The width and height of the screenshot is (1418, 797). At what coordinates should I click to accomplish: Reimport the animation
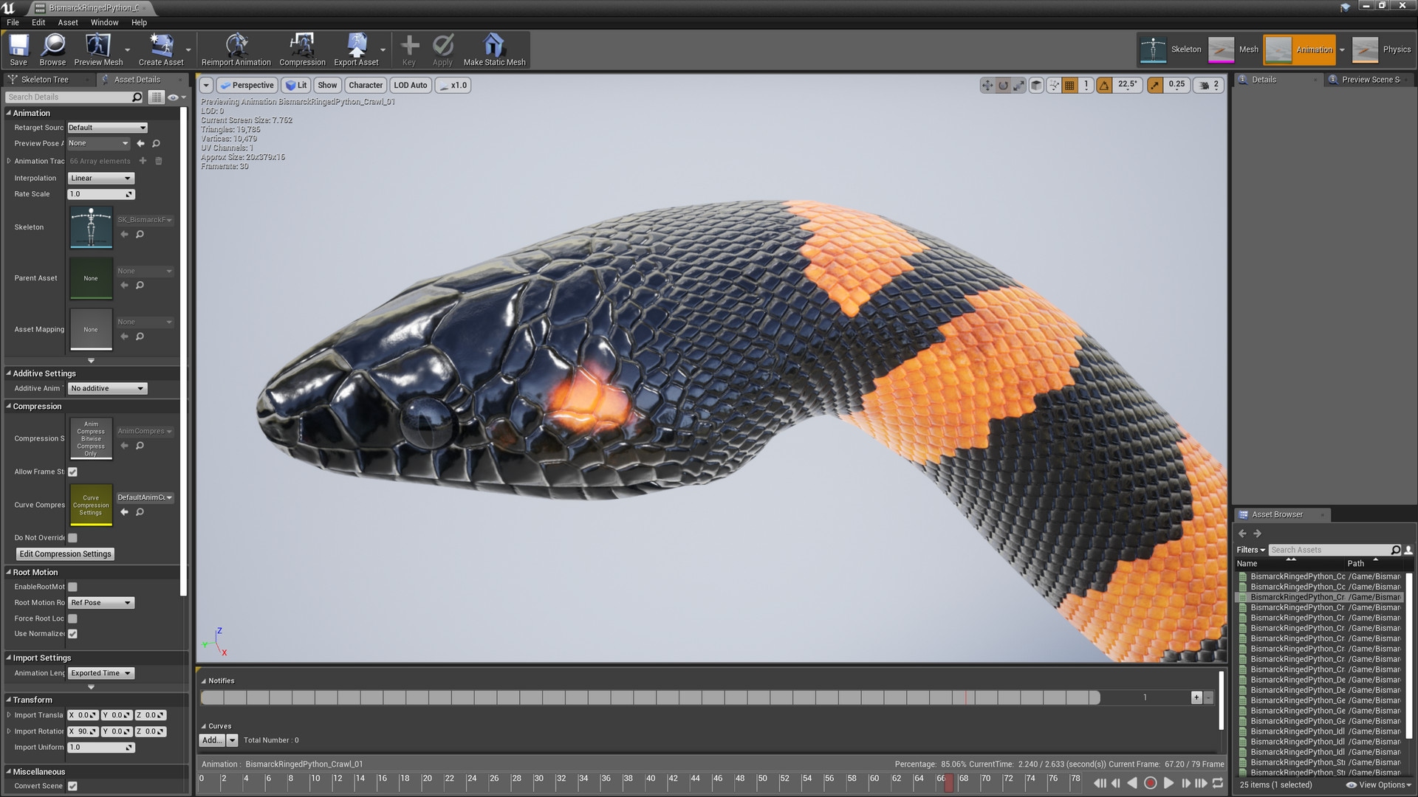coord(236,49)
